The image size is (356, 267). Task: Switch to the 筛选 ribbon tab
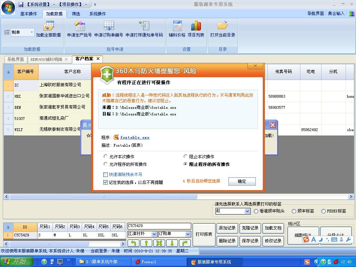coord(76,14)
